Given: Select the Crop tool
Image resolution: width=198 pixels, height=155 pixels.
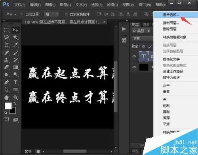Looking at the screenshot, I should (x=6, y=45).
